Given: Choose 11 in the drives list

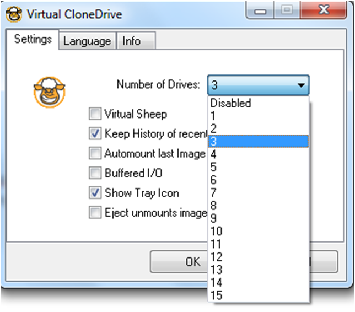Looking at the screenshot, I should tap(259, 244).
